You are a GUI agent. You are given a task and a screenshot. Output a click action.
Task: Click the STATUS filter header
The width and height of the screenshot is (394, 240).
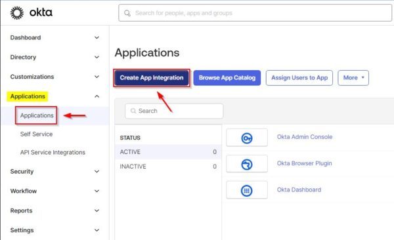pos(130,138)
